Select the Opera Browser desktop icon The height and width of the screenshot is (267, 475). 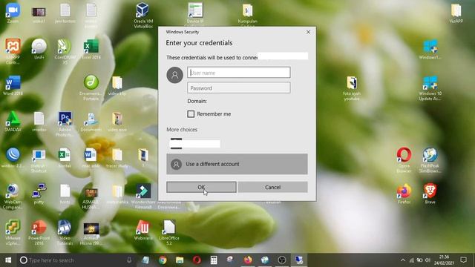pos(404,160)
